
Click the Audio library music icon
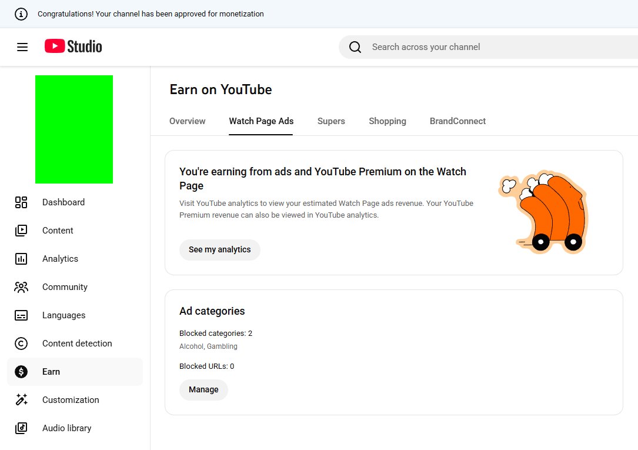[x=21, y=428]
